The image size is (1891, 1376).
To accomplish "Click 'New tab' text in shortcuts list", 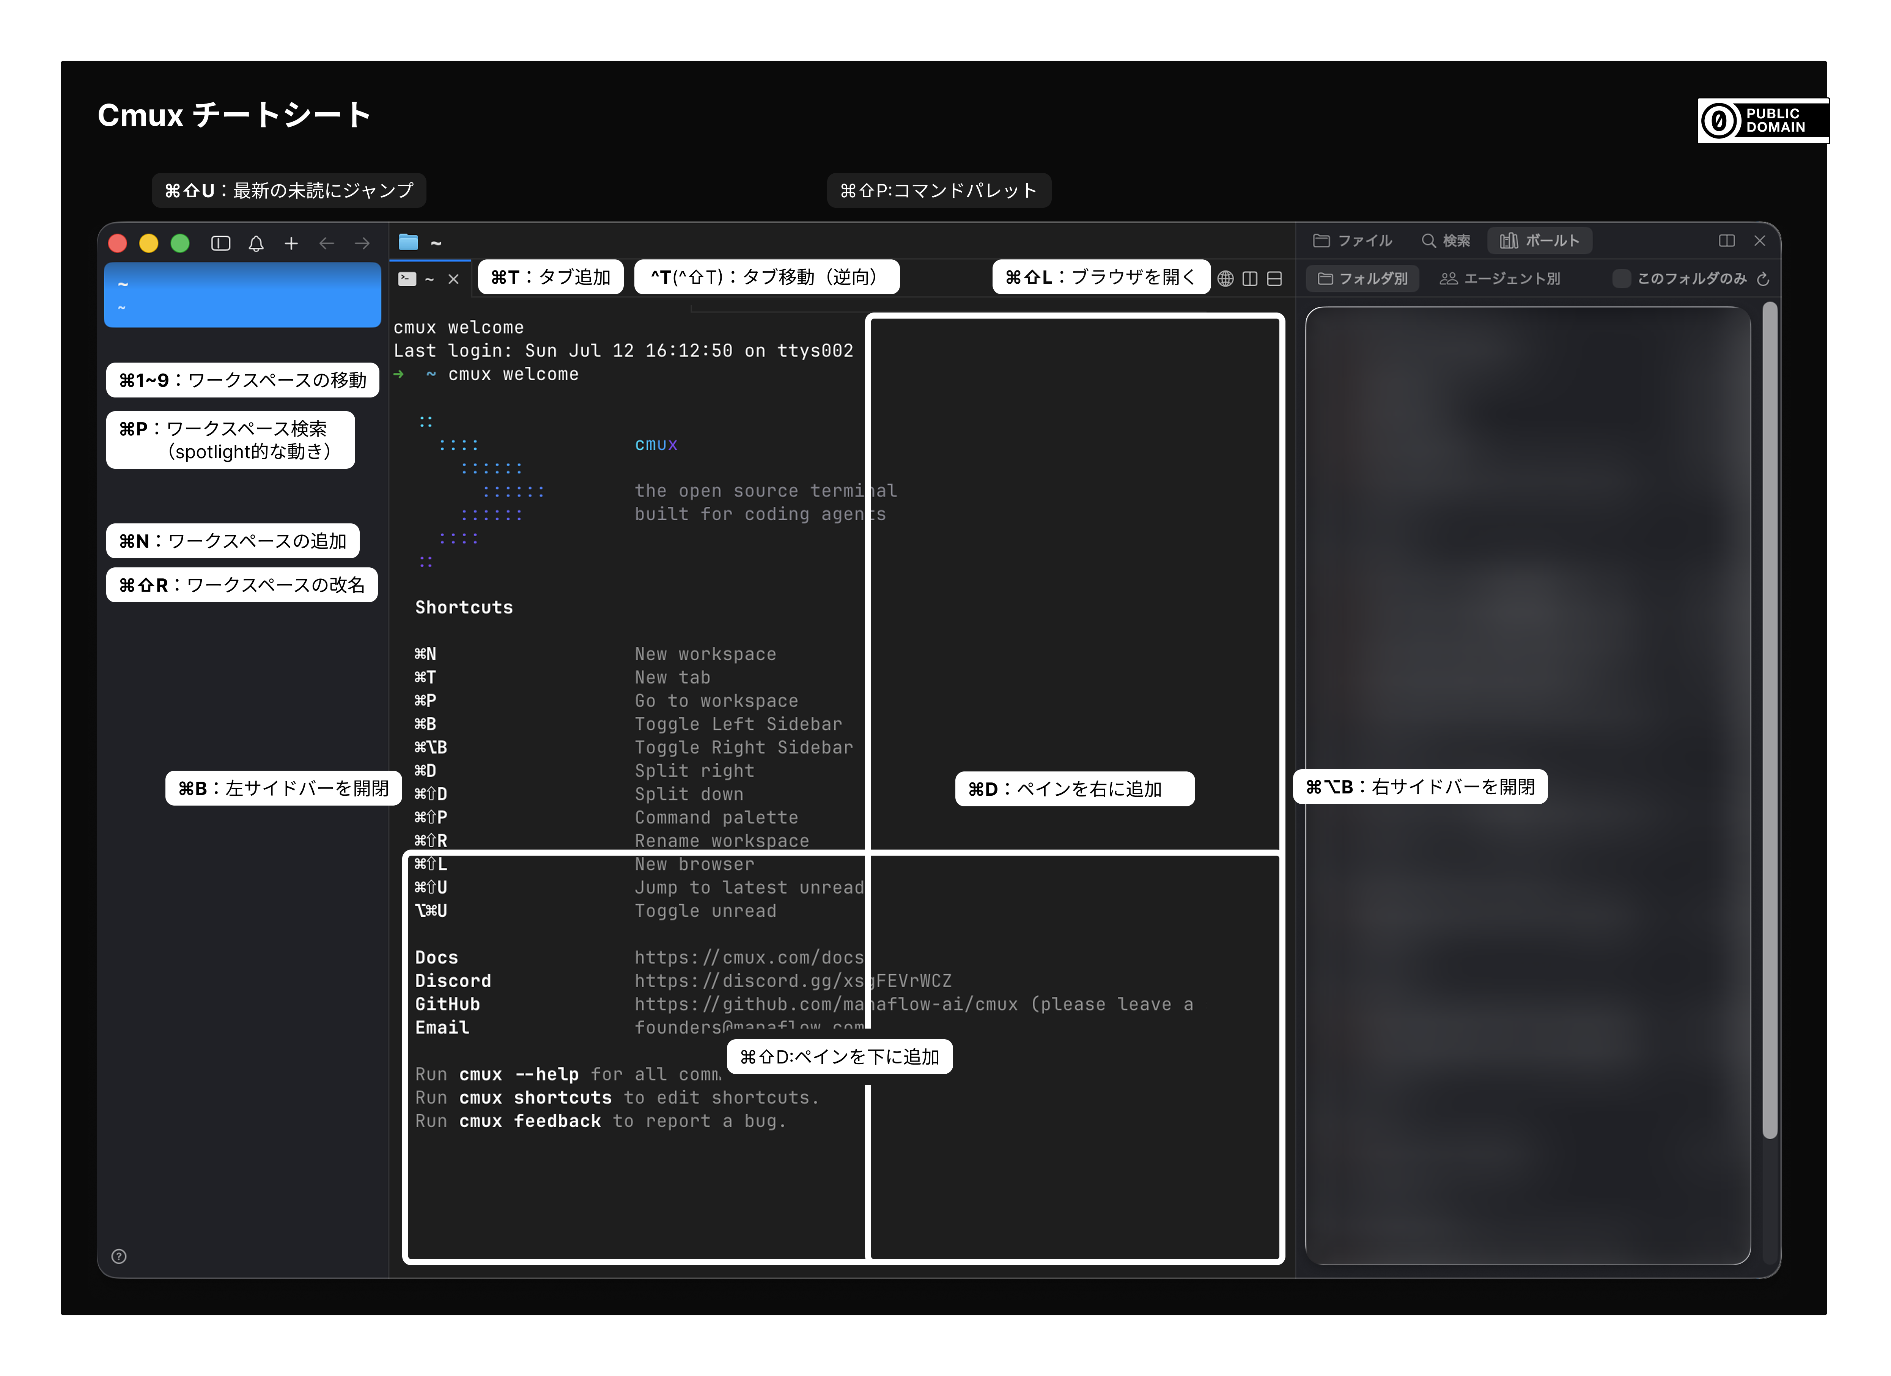I will click(672, 678).
